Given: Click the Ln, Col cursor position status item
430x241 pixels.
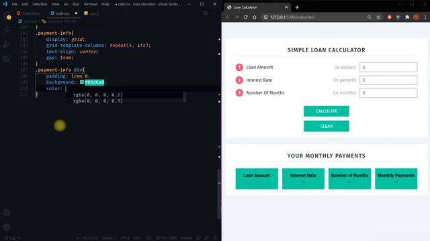Looking at the screenshot, I should coord(87,238).
